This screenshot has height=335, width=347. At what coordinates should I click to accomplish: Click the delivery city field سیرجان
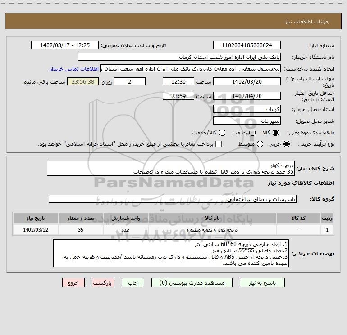click(x=247, y=121)
